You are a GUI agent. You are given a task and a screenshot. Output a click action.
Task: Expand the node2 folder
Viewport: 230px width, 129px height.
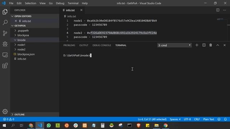pyautogui.click(x=34, y=49)
